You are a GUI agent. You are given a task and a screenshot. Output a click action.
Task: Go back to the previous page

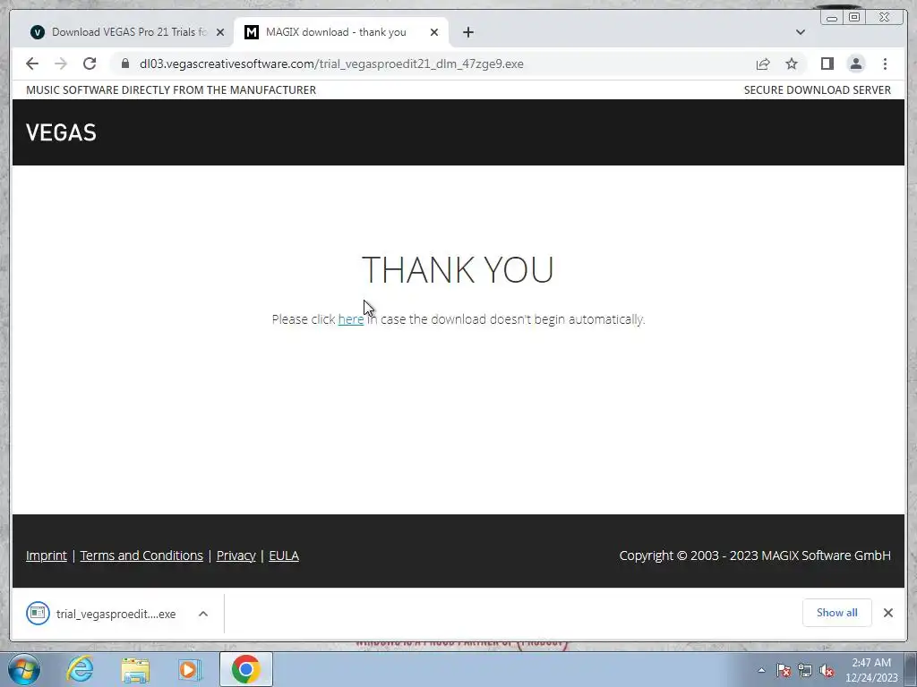click(32, 64)
